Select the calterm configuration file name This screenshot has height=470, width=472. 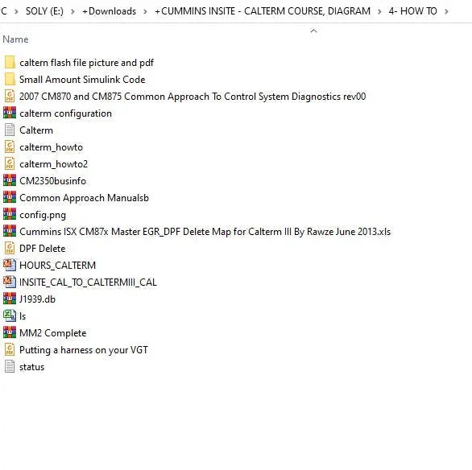click(65, 113)
